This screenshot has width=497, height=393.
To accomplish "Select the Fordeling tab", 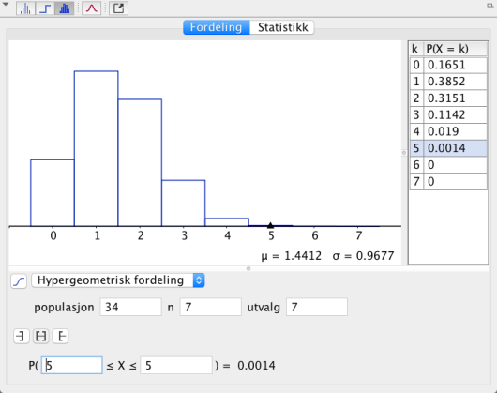I will pyautogui.click(x=217, y=27).
